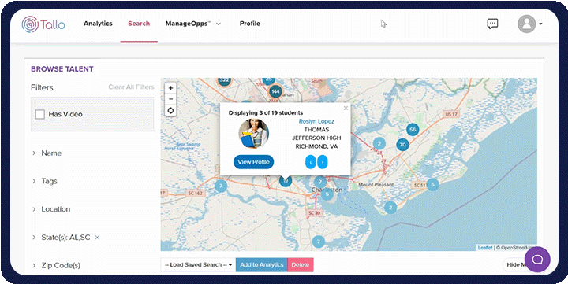Screen dimensions: 568x284
Task: Open Roslyn Lopez's profile link
Action: click(316, 121)
